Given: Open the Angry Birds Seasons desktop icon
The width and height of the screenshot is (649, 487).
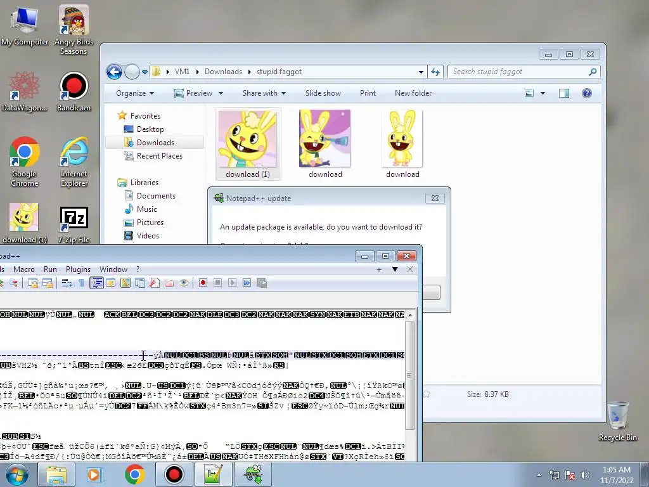Looking at the screenshot, I should 74,30.
